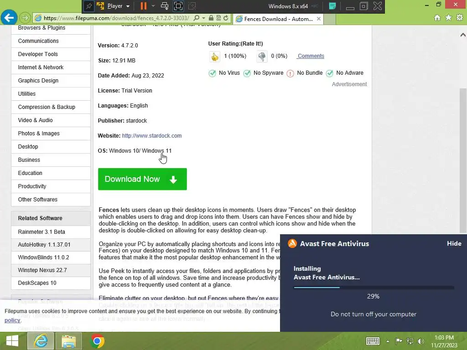Screen dimensions: 467x350
Task: Click the send Ctrl+Alt+Del icon in VMware bar
Action: click(164, 6)
